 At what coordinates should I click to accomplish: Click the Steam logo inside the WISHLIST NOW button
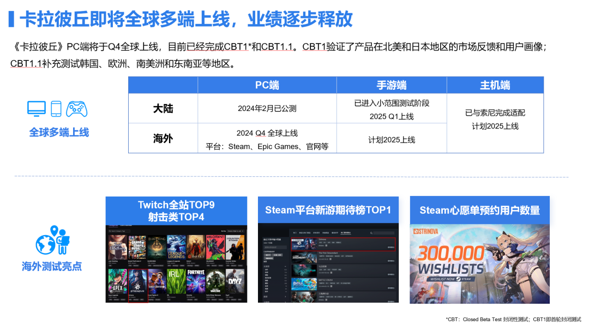459,279
